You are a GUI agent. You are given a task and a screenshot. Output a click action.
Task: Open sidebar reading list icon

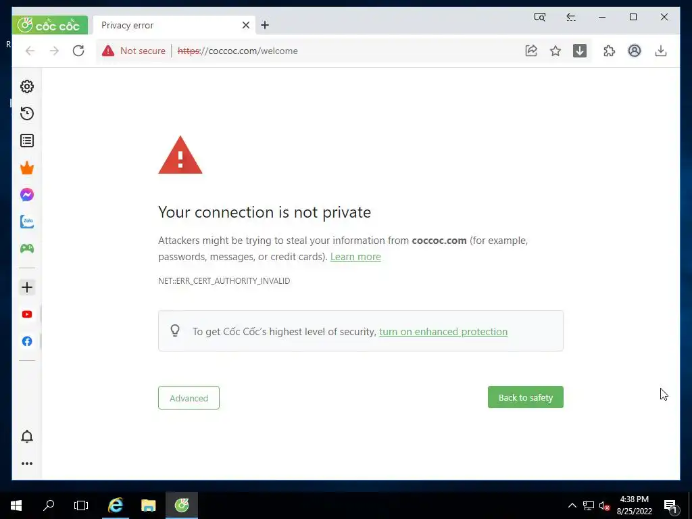(27, 141)
